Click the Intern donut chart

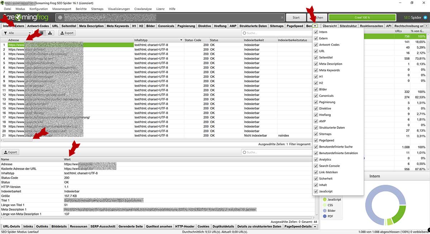tap(386, 205)
